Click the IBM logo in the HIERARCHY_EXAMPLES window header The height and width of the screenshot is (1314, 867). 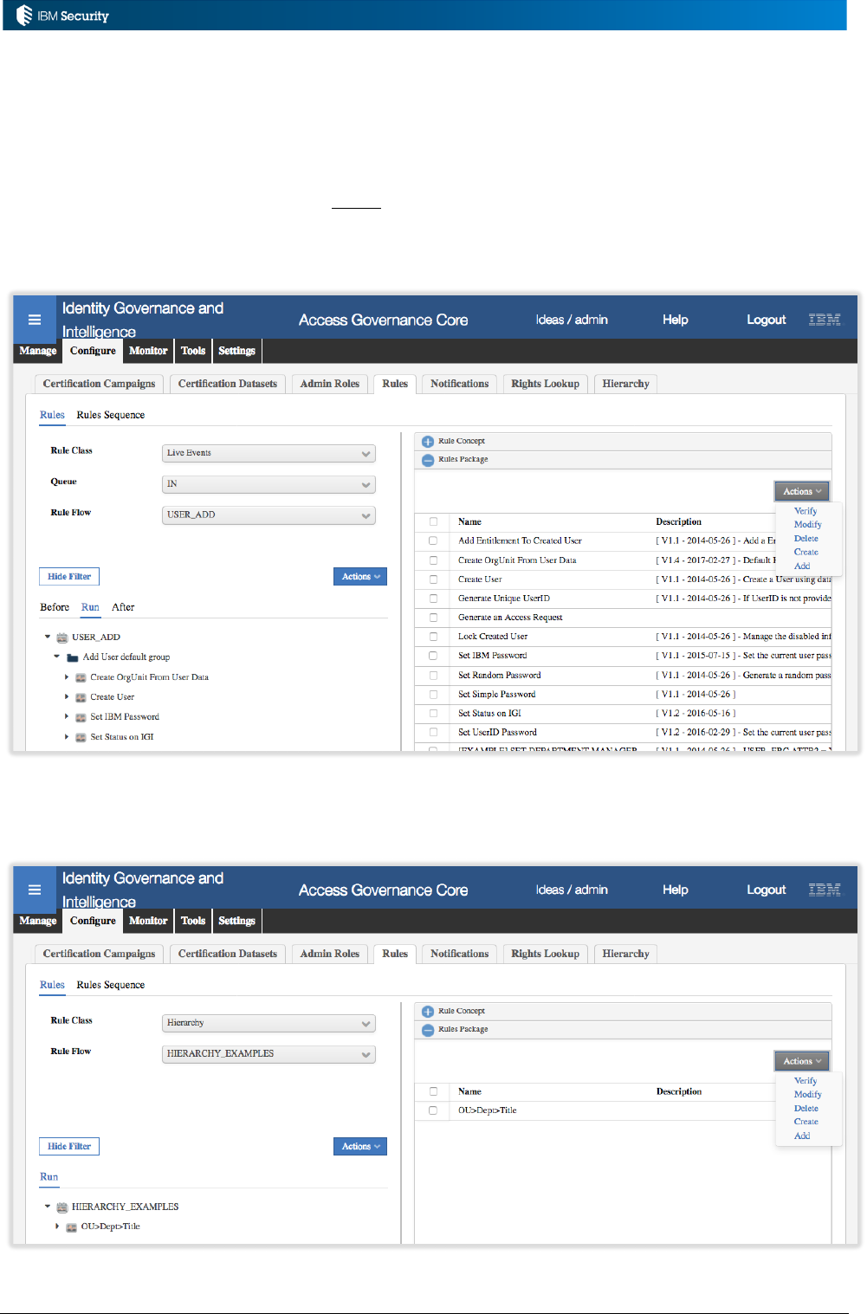pos(825,890)
